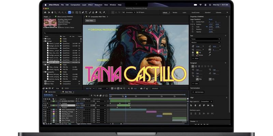Expand the Wrestling_Footage layer properties
This screenshot has height=136, width=273.
[x=52, y=112]
